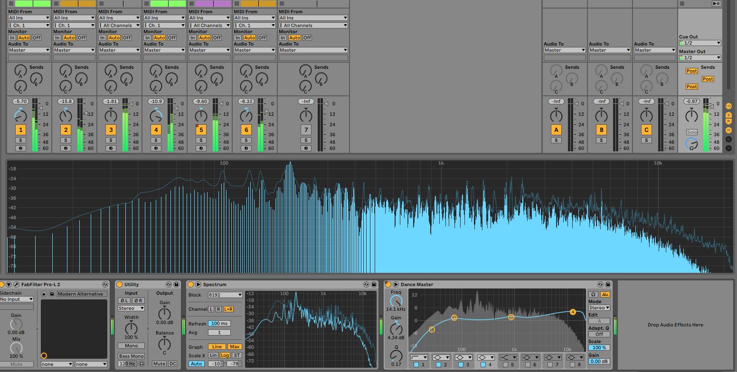
Task: Toggle the crossfader section show button
Action: (x=728, y=148)
